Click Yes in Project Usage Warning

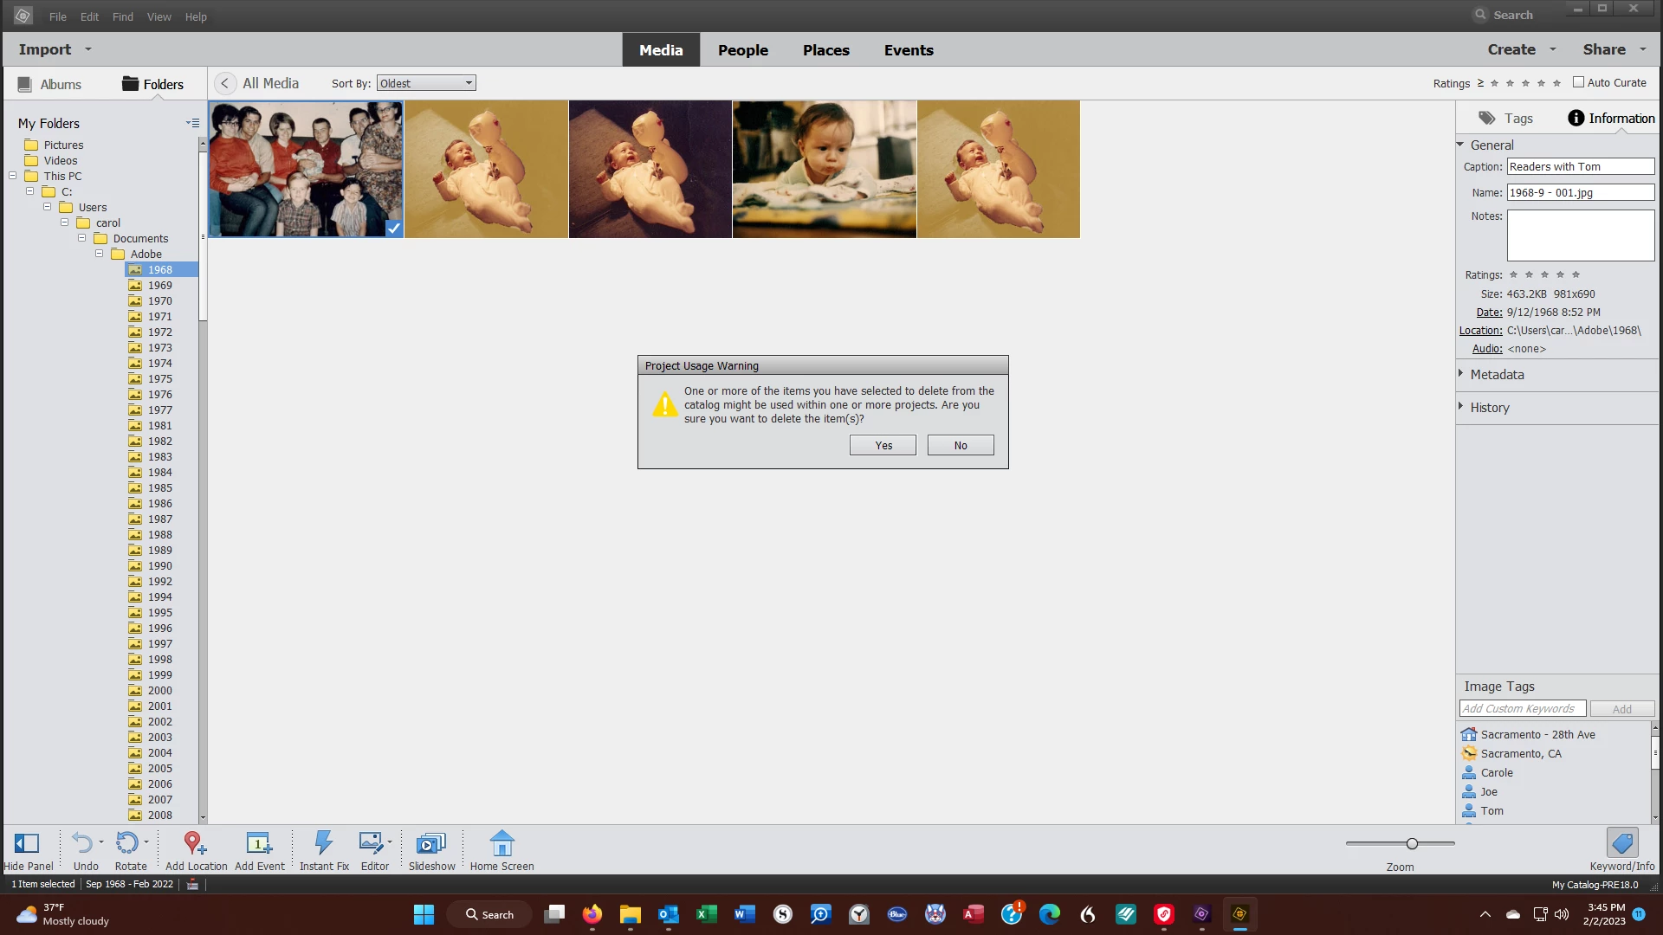[883, 445]
